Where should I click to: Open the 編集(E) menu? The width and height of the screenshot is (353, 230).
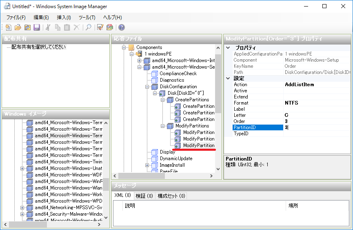pos(41,18)
